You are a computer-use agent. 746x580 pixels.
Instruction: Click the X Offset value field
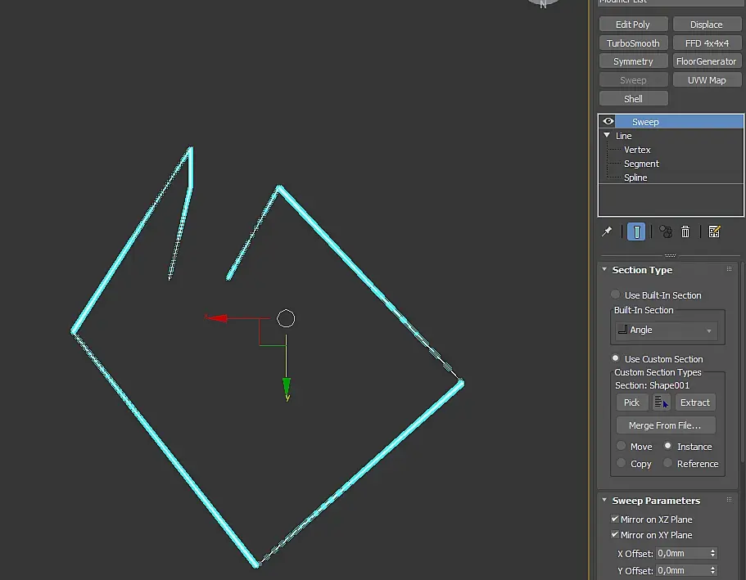[682, 553]
